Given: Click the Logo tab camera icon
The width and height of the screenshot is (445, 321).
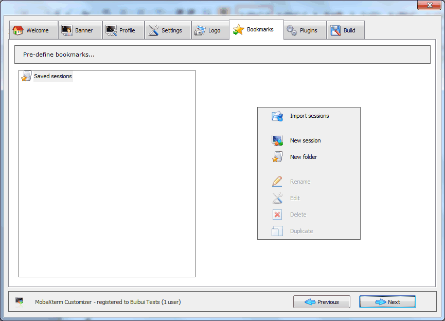Looking at the screenshot, I should [200, 30].
